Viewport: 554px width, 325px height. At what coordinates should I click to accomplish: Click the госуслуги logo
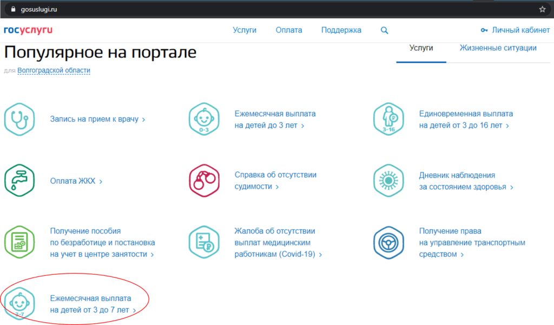(x=28, y=30)
